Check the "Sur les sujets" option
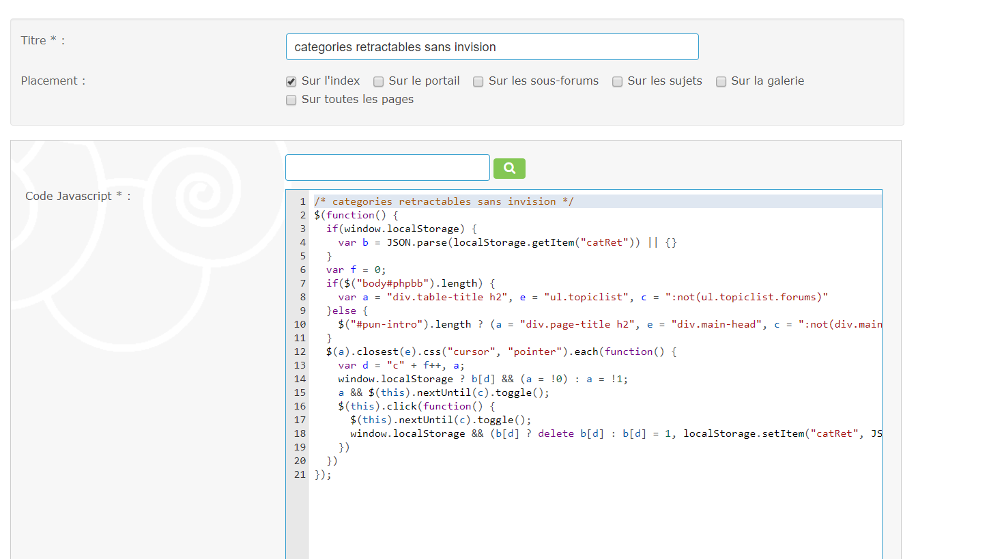Viewport: 989px width, 559px height. pos(617,82)
